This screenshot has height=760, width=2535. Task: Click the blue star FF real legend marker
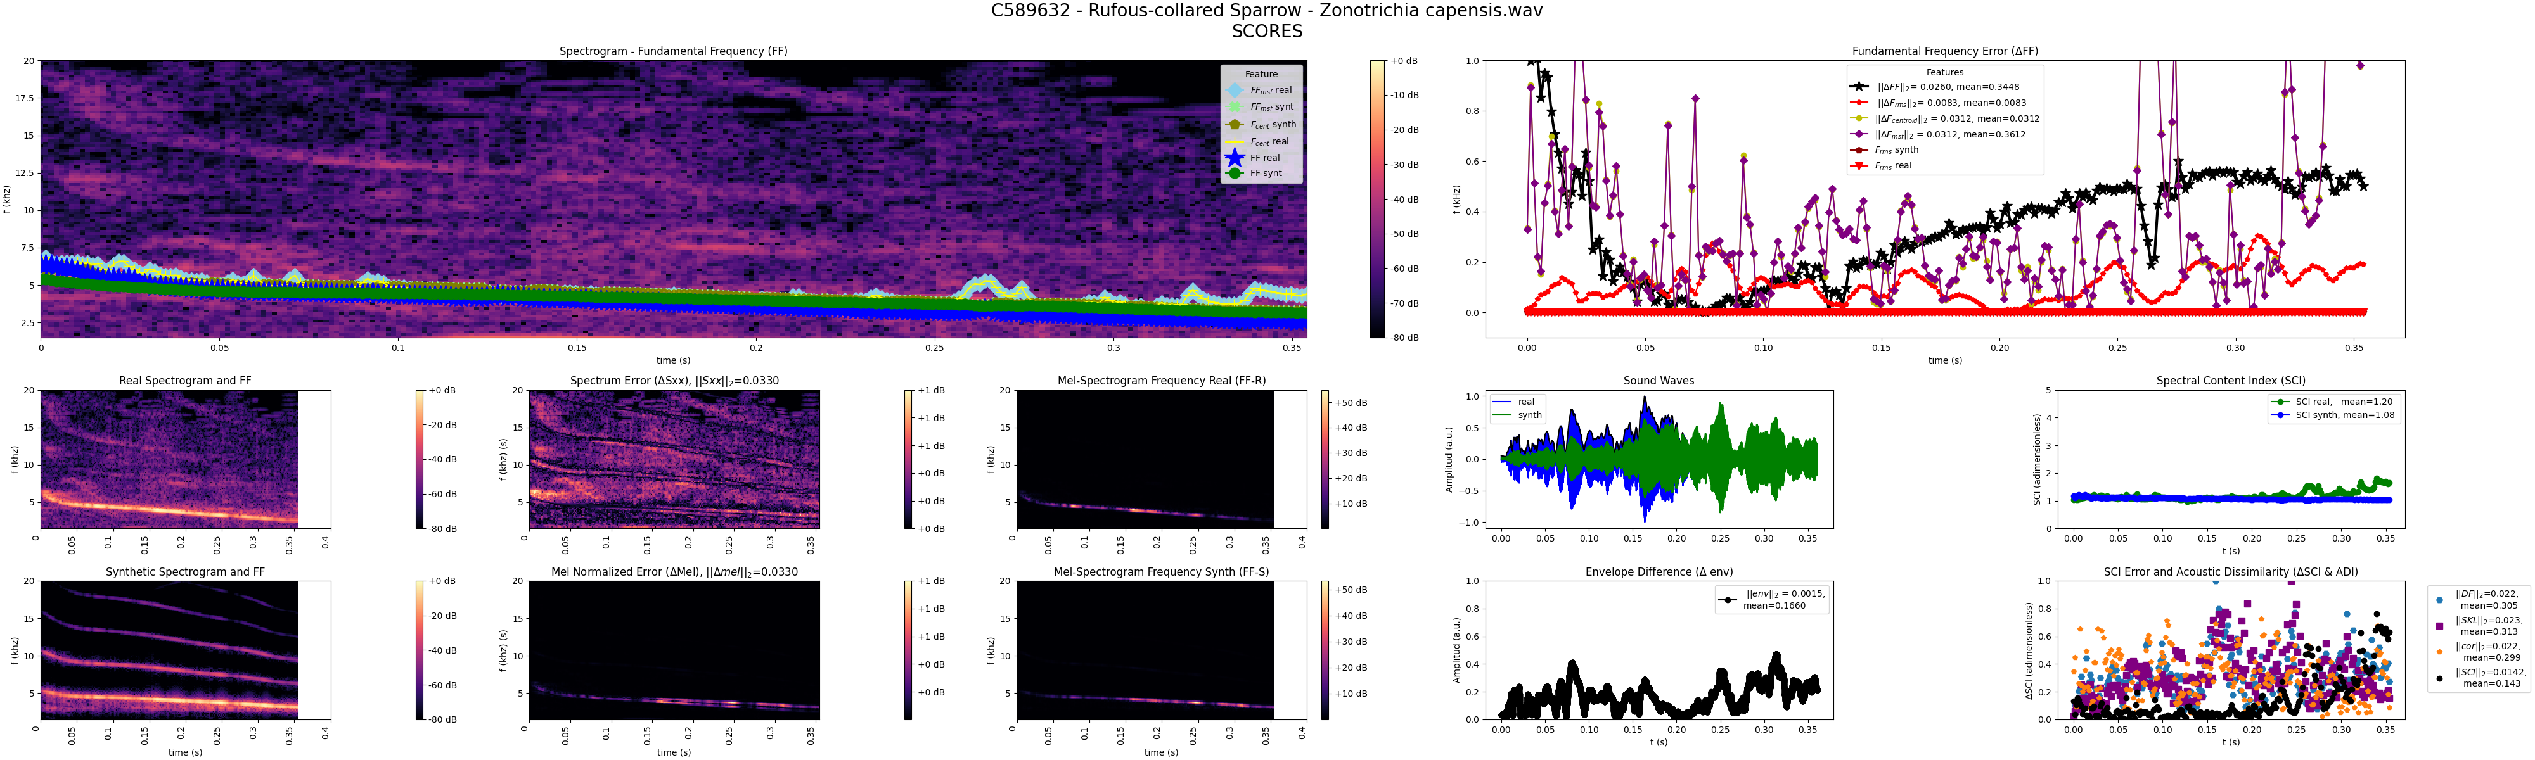(1235, 157)
